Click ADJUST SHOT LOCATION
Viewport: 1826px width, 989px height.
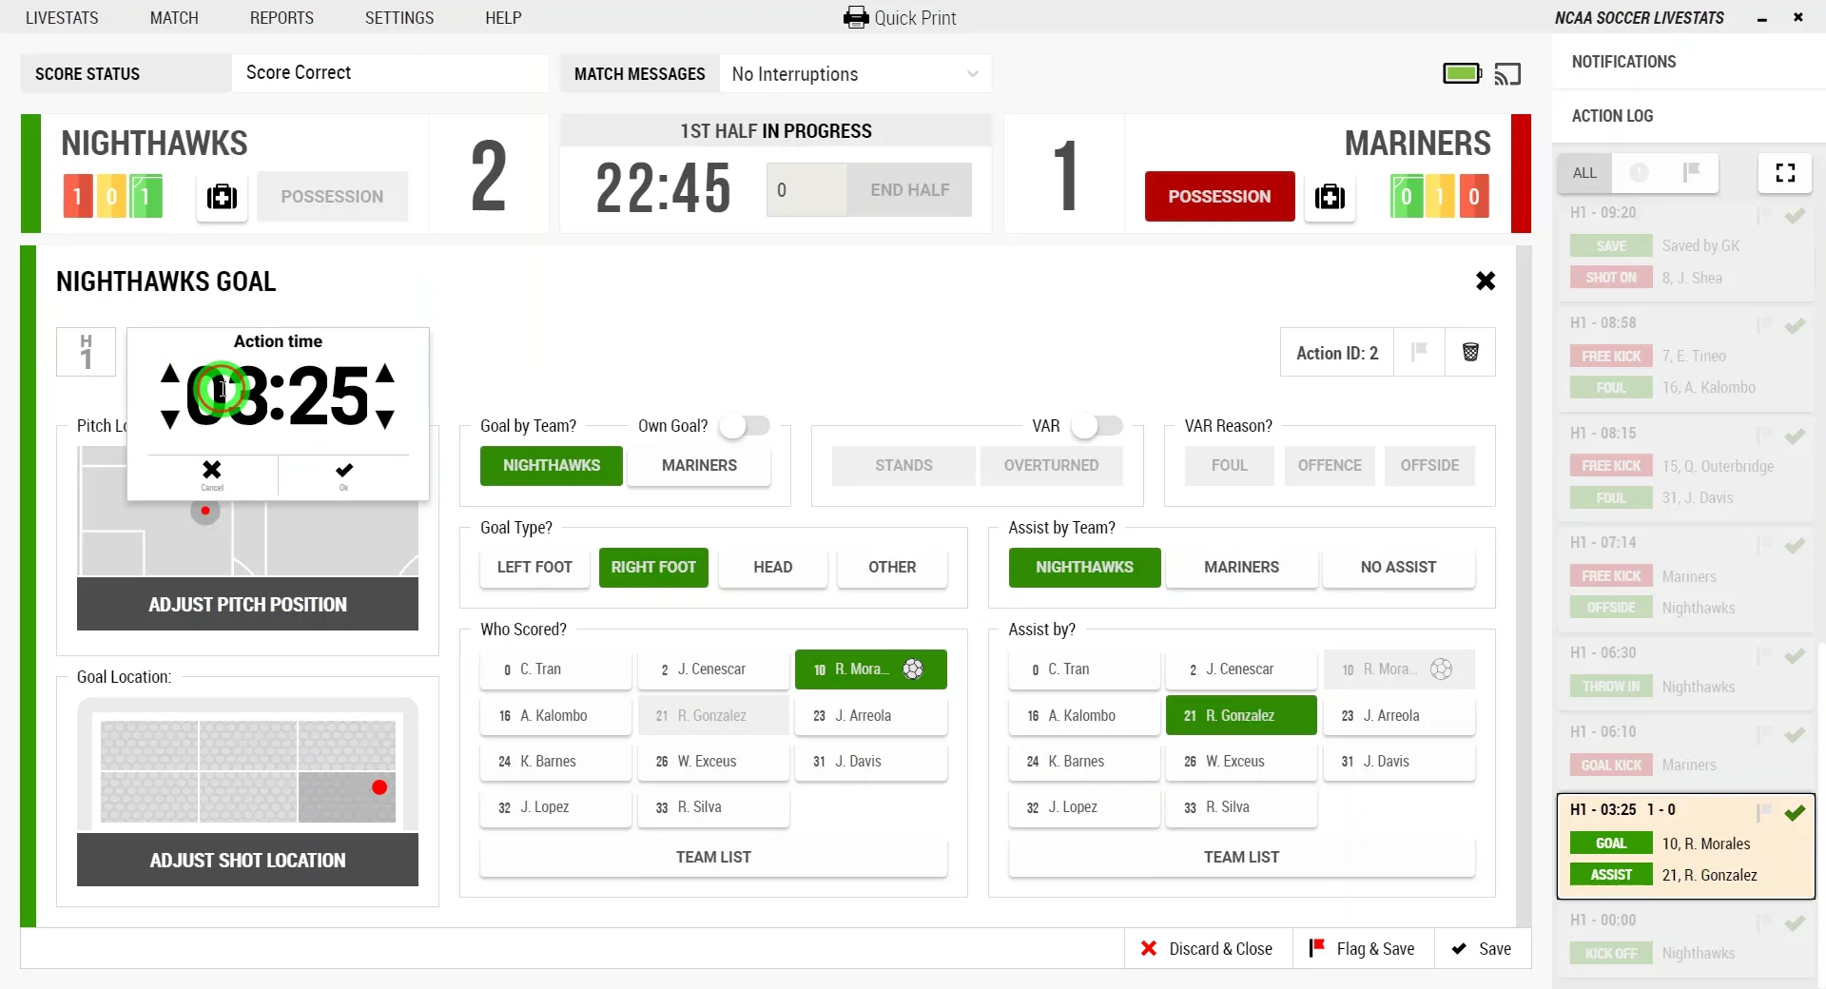point(247,860)
